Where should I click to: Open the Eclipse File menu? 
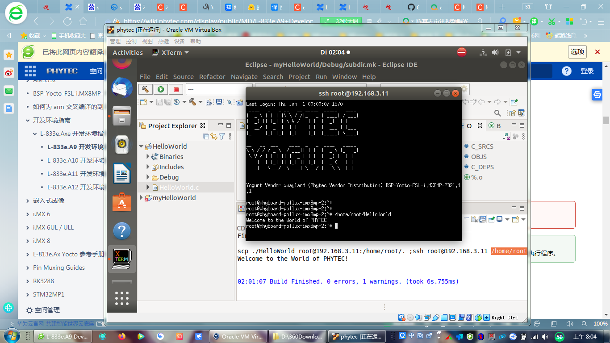[145, 76]
